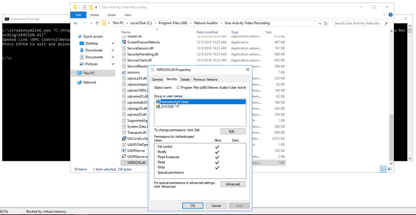Click the magnifier icon in search box
The image size is (416, 215).
(x=386, y=23)
